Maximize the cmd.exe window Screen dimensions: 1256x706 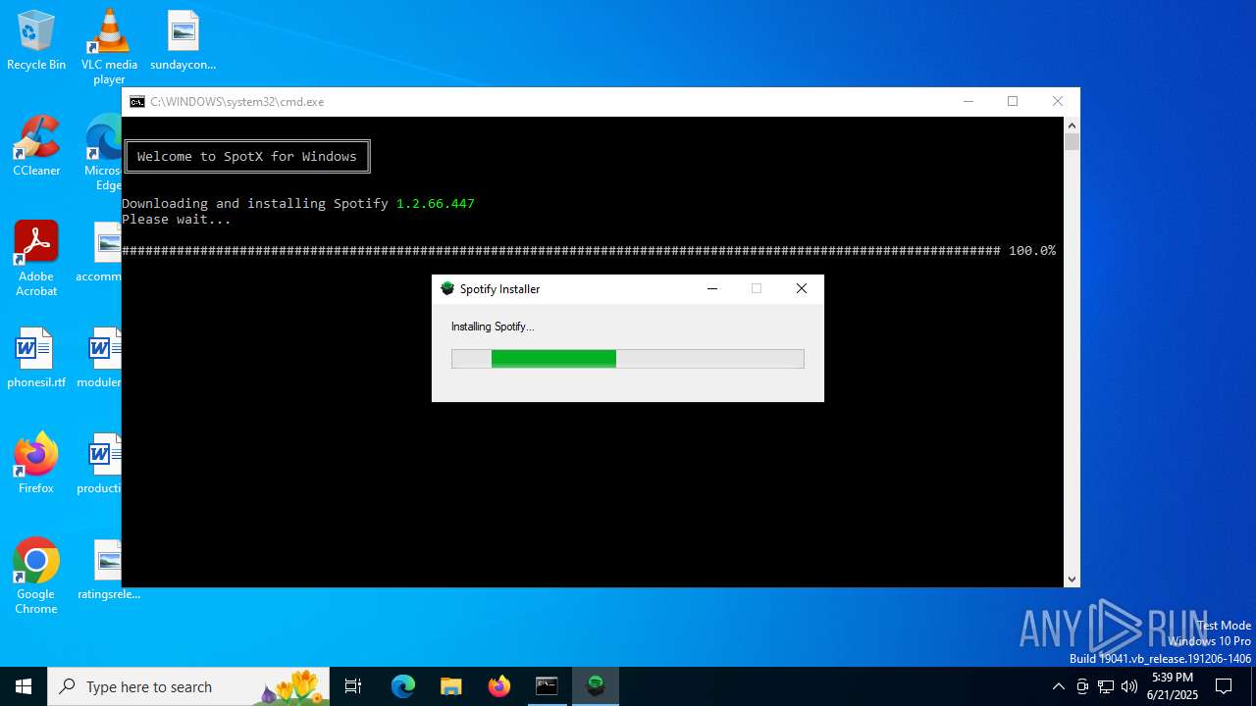[1013, 101]
